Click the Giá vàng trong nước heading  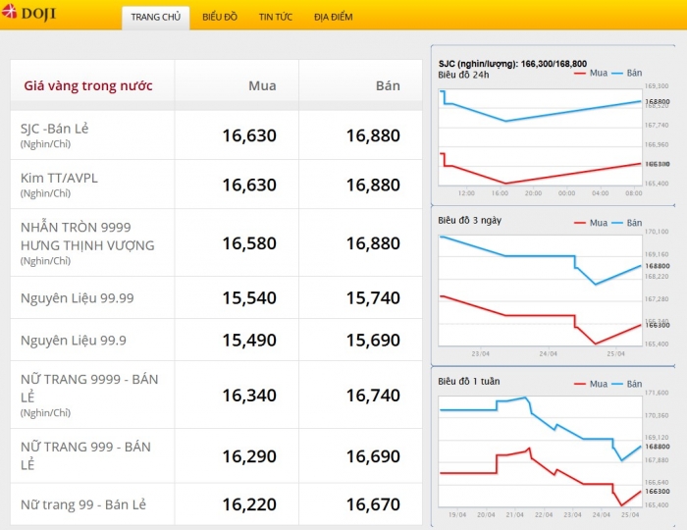88,85
